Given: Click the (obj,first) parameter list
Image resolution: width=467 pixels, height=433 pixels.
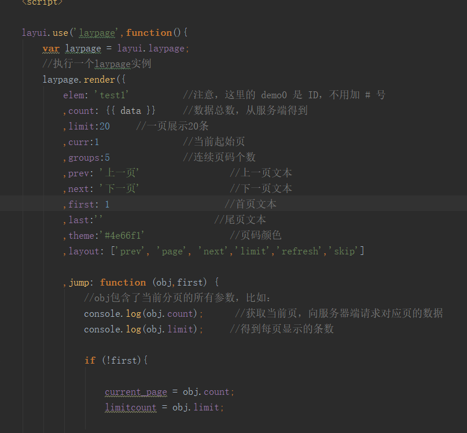Looking at the screenshot, I should coord(179,283).
